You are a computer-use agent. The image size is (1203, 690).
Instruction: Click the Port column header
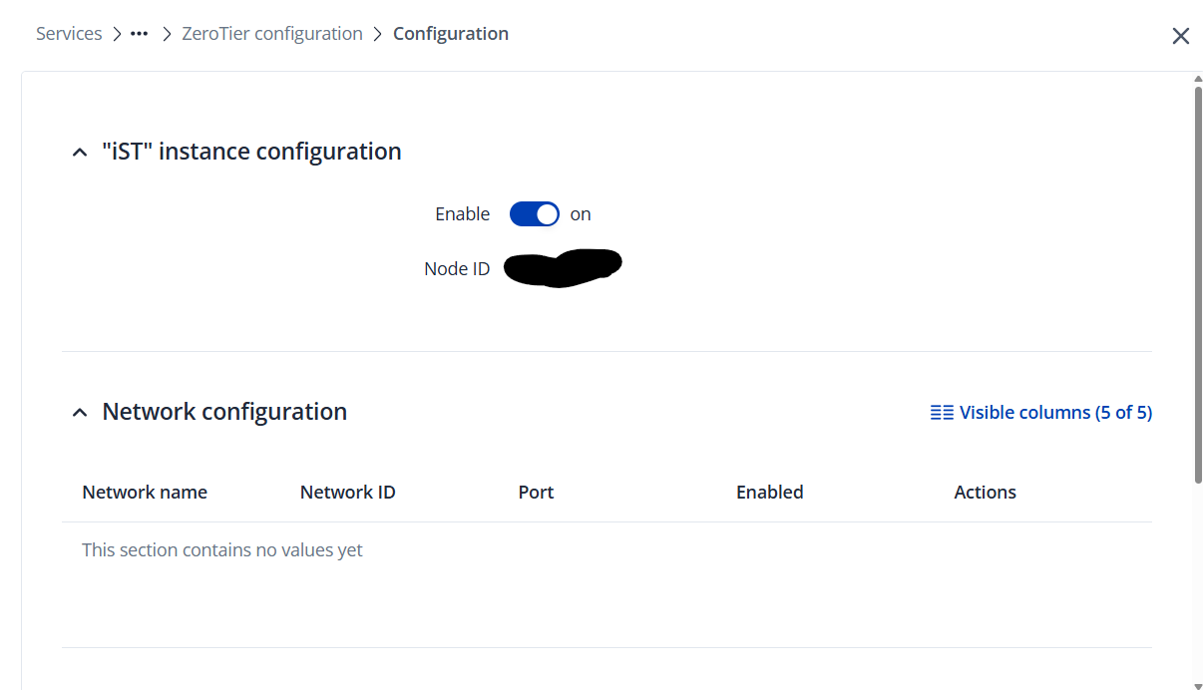(x=536, y=493)
